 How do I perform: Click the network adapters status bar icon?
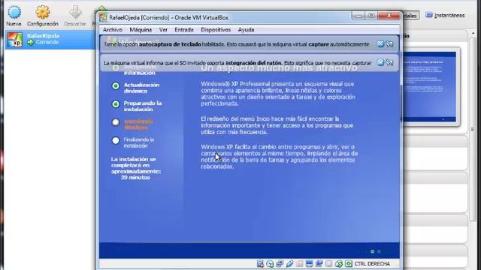(280, 263)
